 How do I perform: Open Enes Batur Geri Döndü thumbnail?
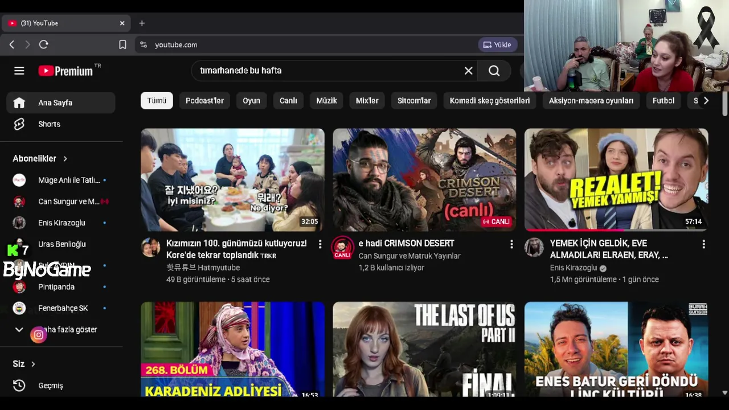(x=616, y=349)
